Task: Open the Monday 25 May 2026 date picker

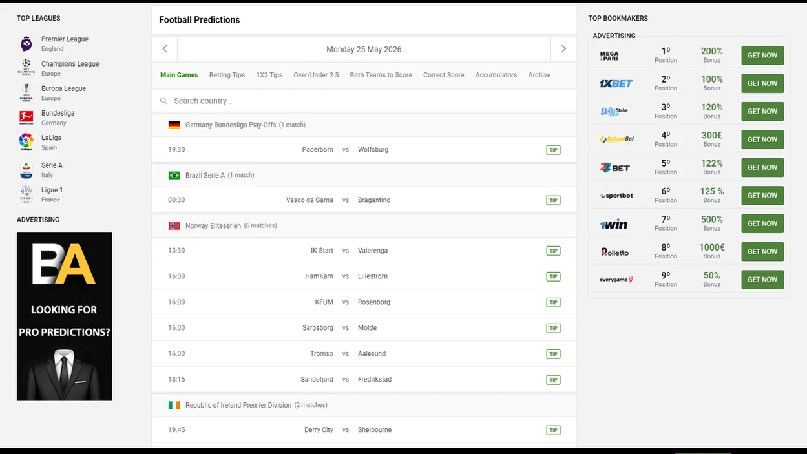Action: (364, 49)
